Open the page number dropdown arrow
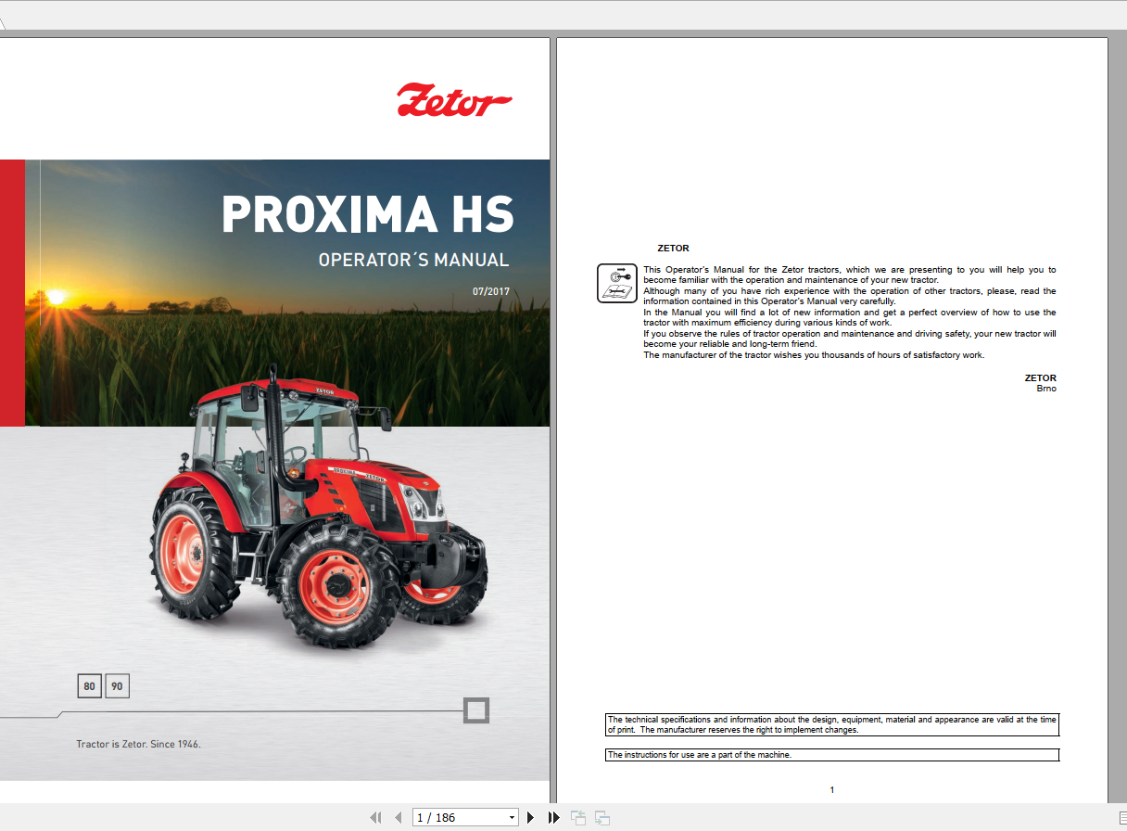 coord(513,817)
